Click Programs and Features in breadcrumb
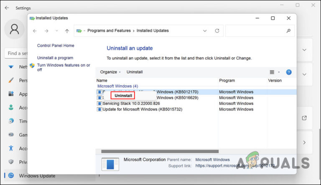Image resolution: width=321 pixels, height=185 pixels. (x=109, y=30)
